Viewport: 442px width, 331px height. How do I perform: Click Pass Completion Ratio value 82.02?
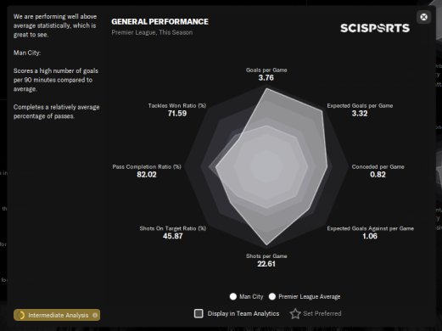pos(147,175)
